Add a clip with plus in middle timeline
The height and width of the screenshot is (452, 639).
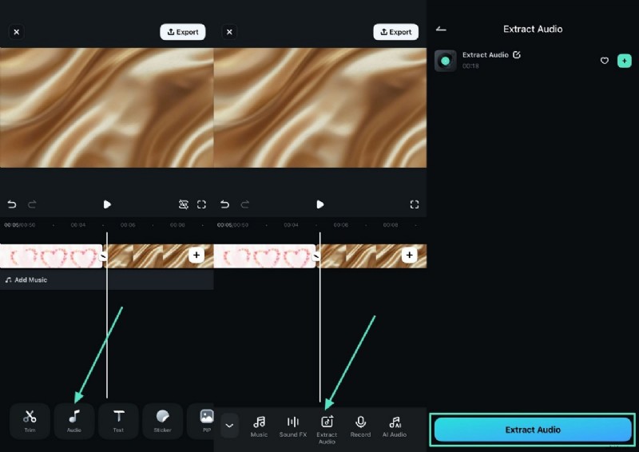pyautogui.click(x=410, y=255)
